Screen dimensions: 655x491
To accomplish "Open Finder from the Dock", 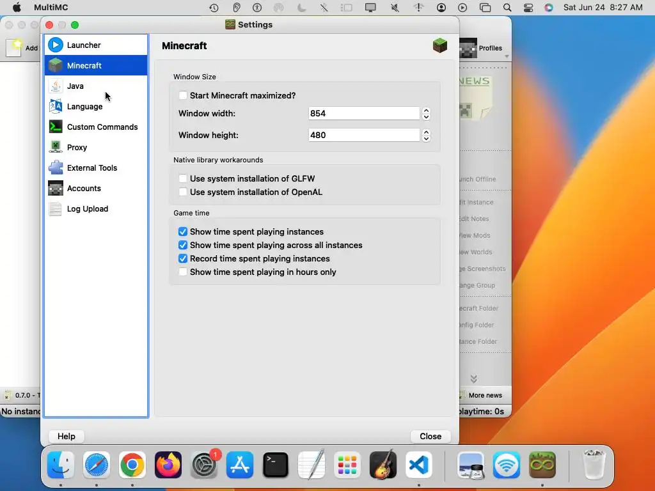I will [x=61, y=465].
